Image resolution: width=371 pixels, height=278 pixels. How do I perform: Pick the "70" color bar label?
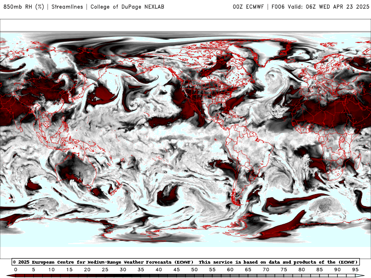click(x=266, y=270)
